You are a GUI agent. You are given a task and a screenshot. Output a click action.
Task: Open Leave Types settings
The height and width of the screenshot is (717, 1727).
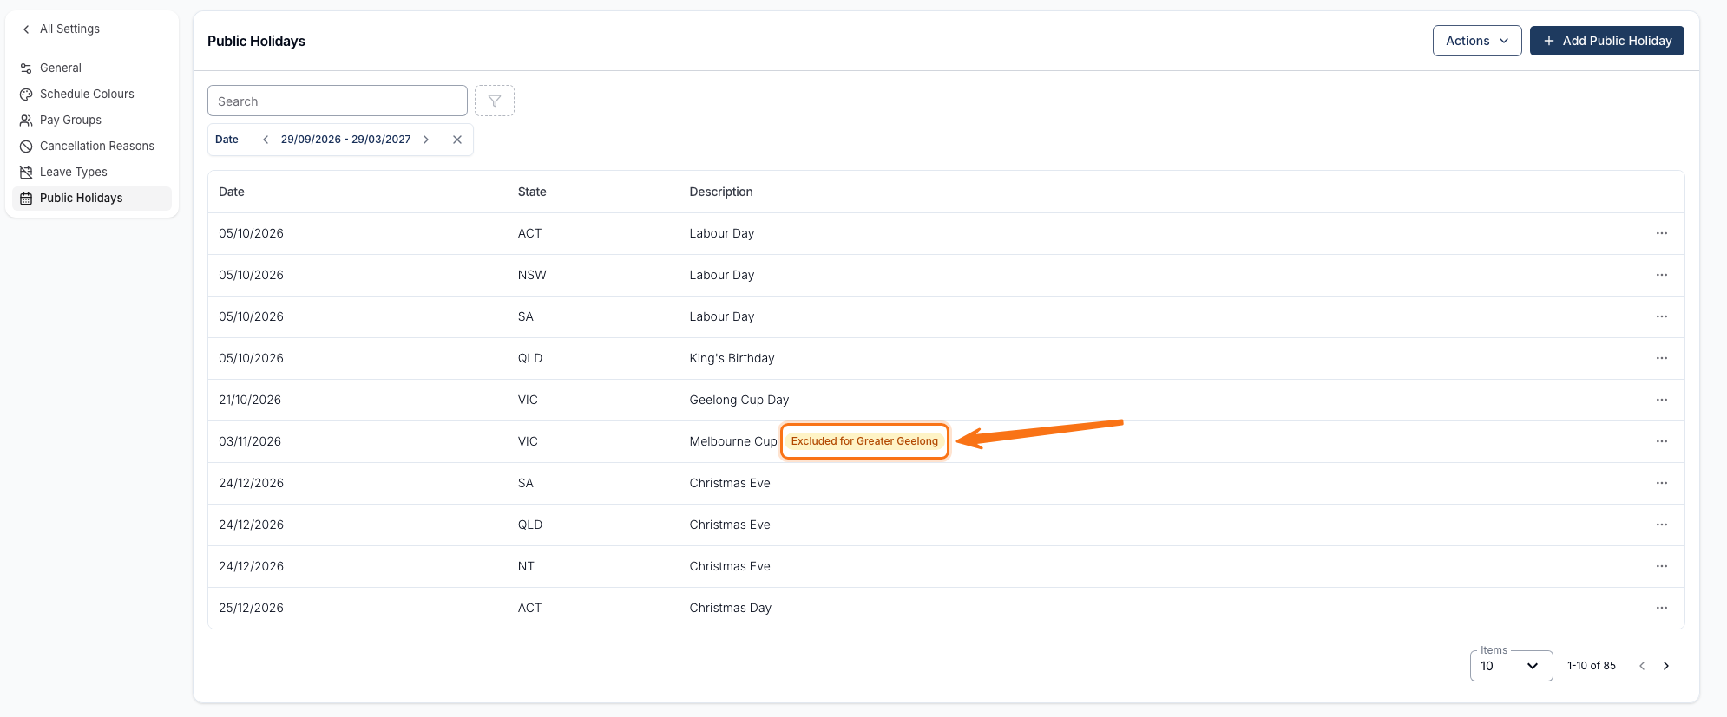[x=92, y=172]
